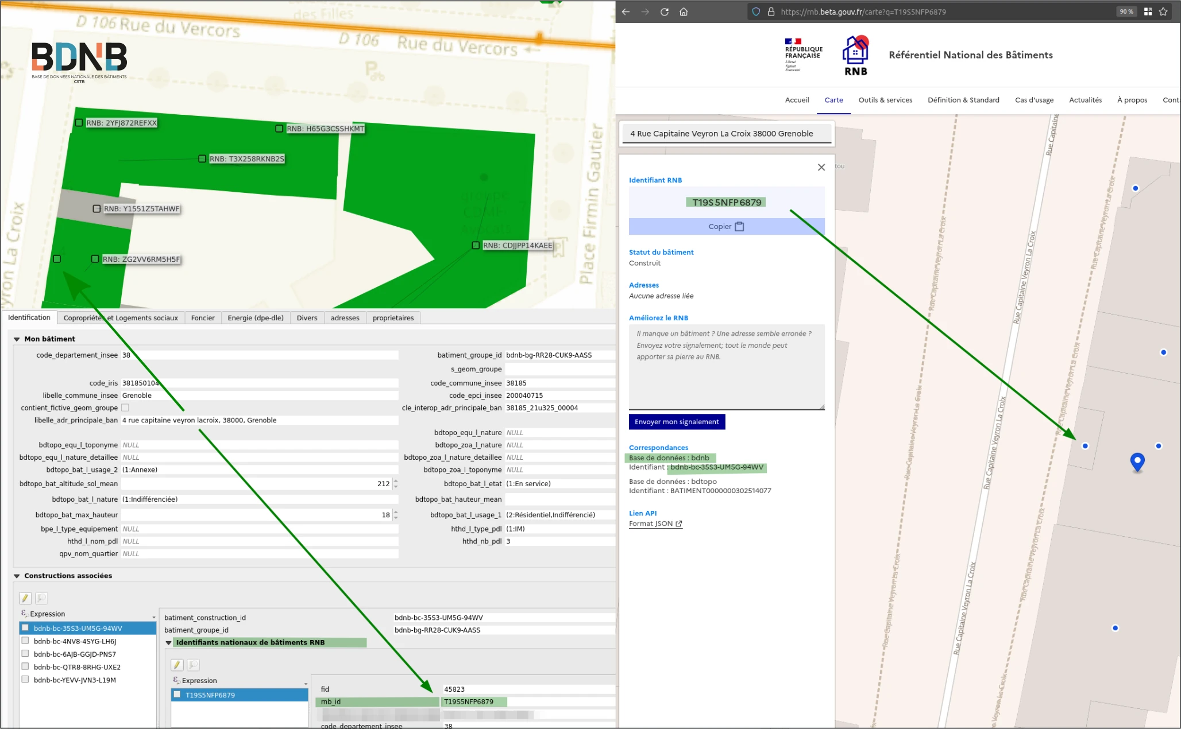Switch to the Foncier tab
Viewport: 1181px width, 729px height.
coord(202,318)
